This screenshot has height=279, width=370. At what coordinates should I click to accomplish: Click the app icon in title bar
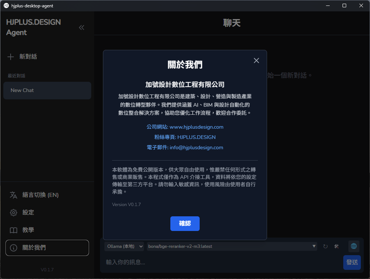[6, 5]
